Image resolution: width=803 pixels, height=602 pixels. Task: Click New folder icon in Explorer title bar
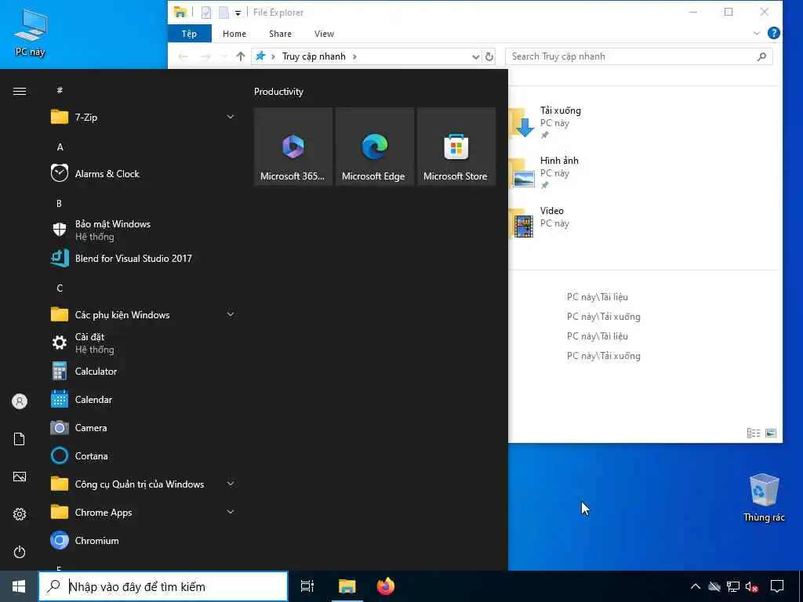(223, 13)
